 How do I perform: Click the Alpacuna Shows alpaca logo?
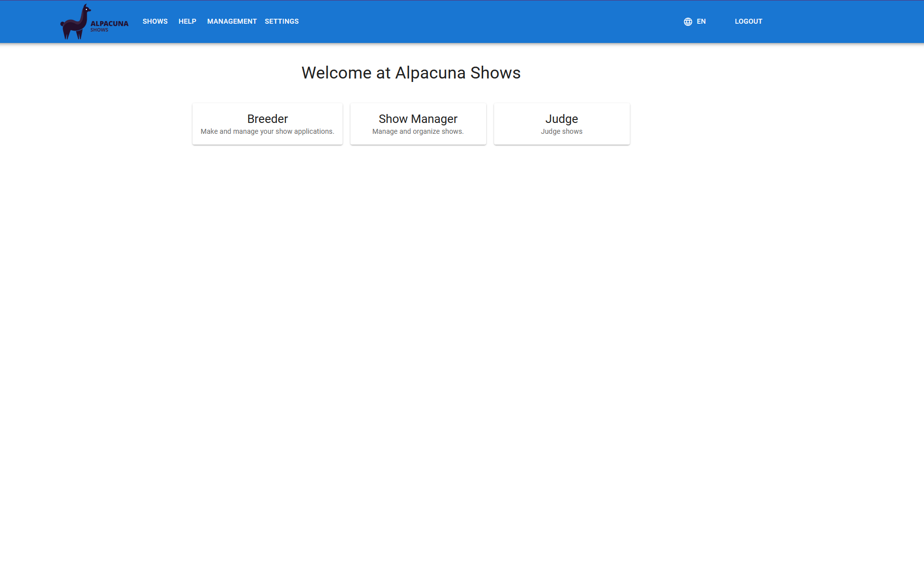94,22
